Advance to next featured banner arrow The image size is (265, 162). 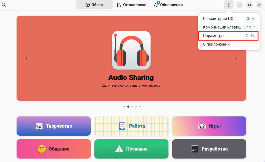235,58
